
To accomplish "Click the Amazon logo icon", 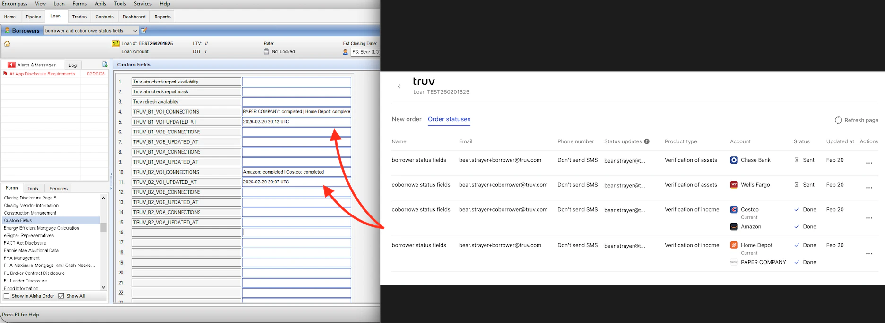I will point(734,226).
